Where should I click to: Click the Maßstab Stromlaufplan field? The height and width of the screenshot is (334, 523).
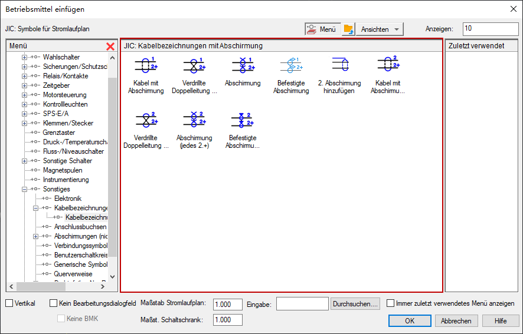point(228,305)
